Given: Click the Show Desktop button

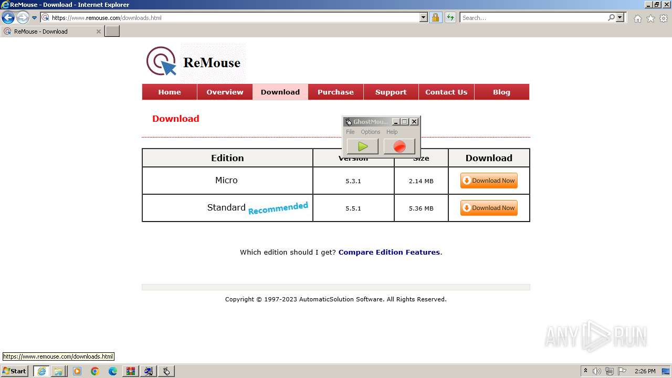Looking at the screenshot, I should [x=666, y=371].
